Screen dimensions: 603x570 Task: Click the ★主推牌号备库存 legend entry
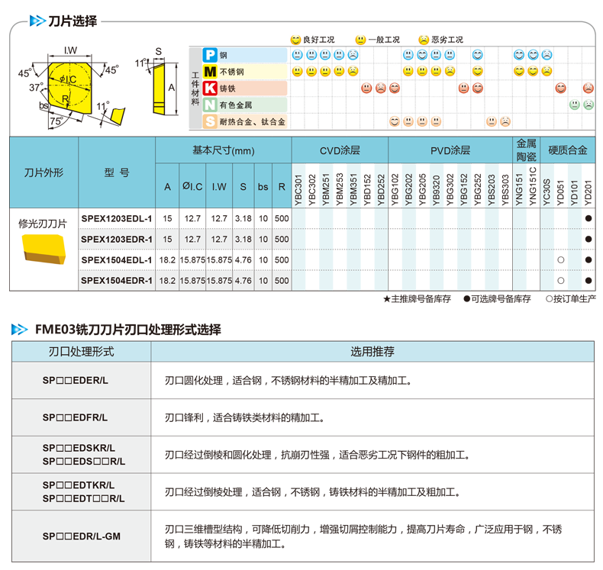(x=417, y=298)
